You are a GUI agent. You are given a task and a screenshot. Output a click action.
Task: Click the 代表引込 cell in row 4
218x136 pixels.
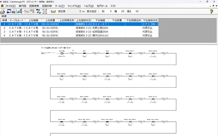click(150, 35)
